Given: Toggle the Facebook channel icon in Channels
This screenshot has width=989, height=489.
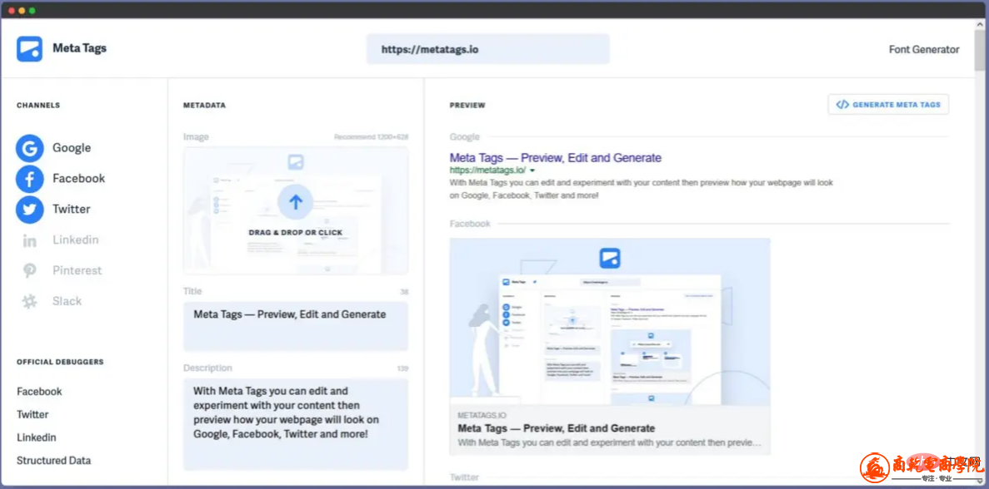Looking at the screenshot, I should (x=30, y=179).
